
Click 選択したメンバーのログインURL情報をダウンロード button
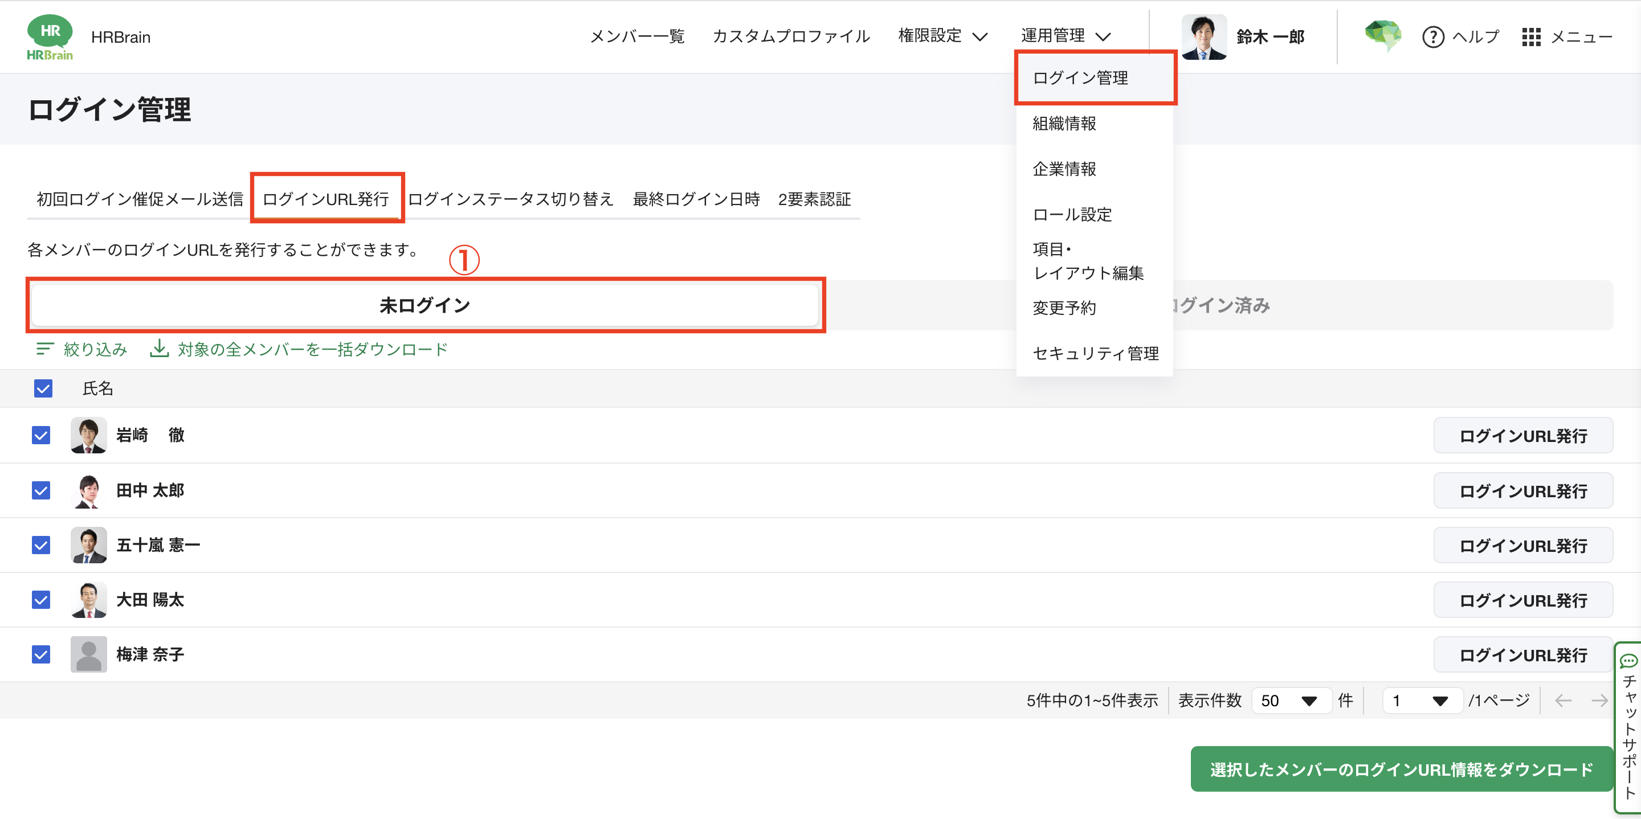pos(1401,769)
